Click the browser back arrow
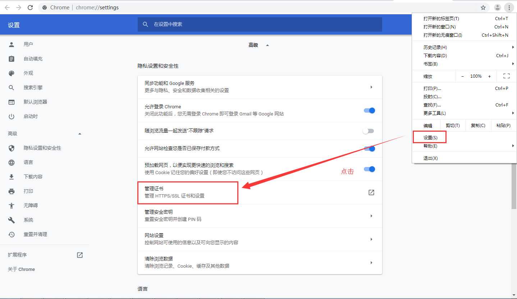Screen dimensions: 517x299 pos(7,8)
